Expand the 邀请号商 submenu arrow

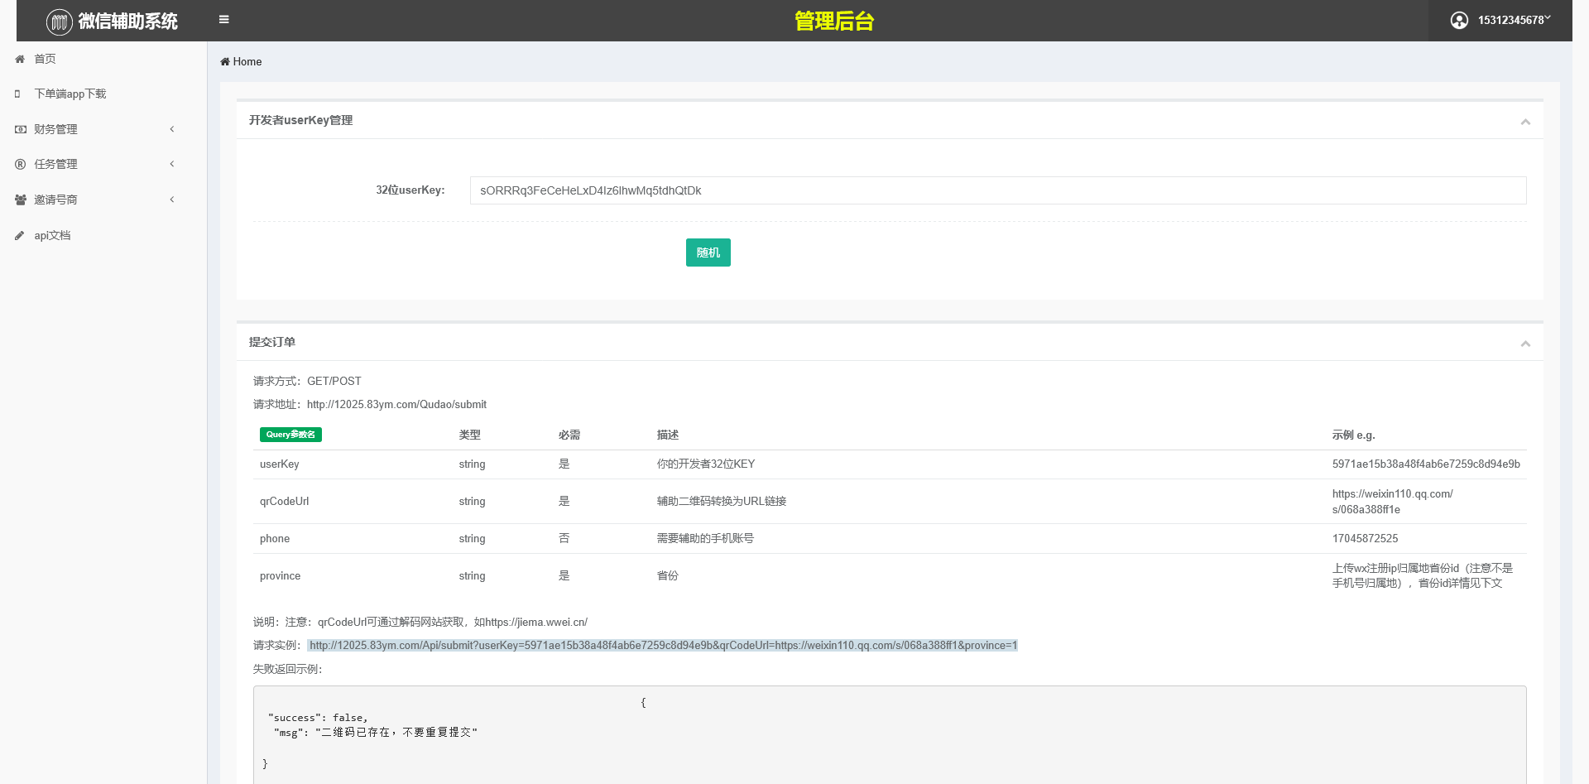pos(172,200)
